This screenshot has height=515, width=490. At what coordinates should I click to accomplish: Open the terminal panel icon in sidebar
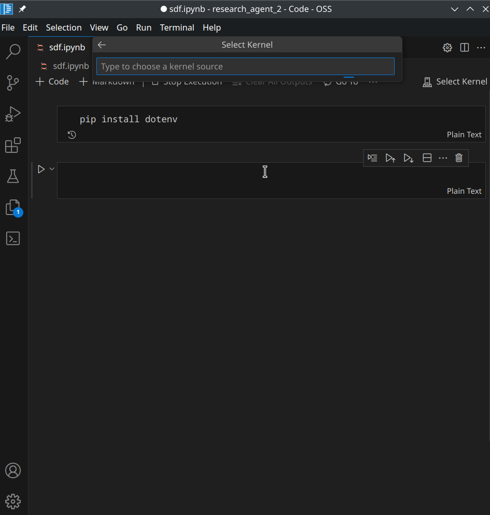(13, 238)
